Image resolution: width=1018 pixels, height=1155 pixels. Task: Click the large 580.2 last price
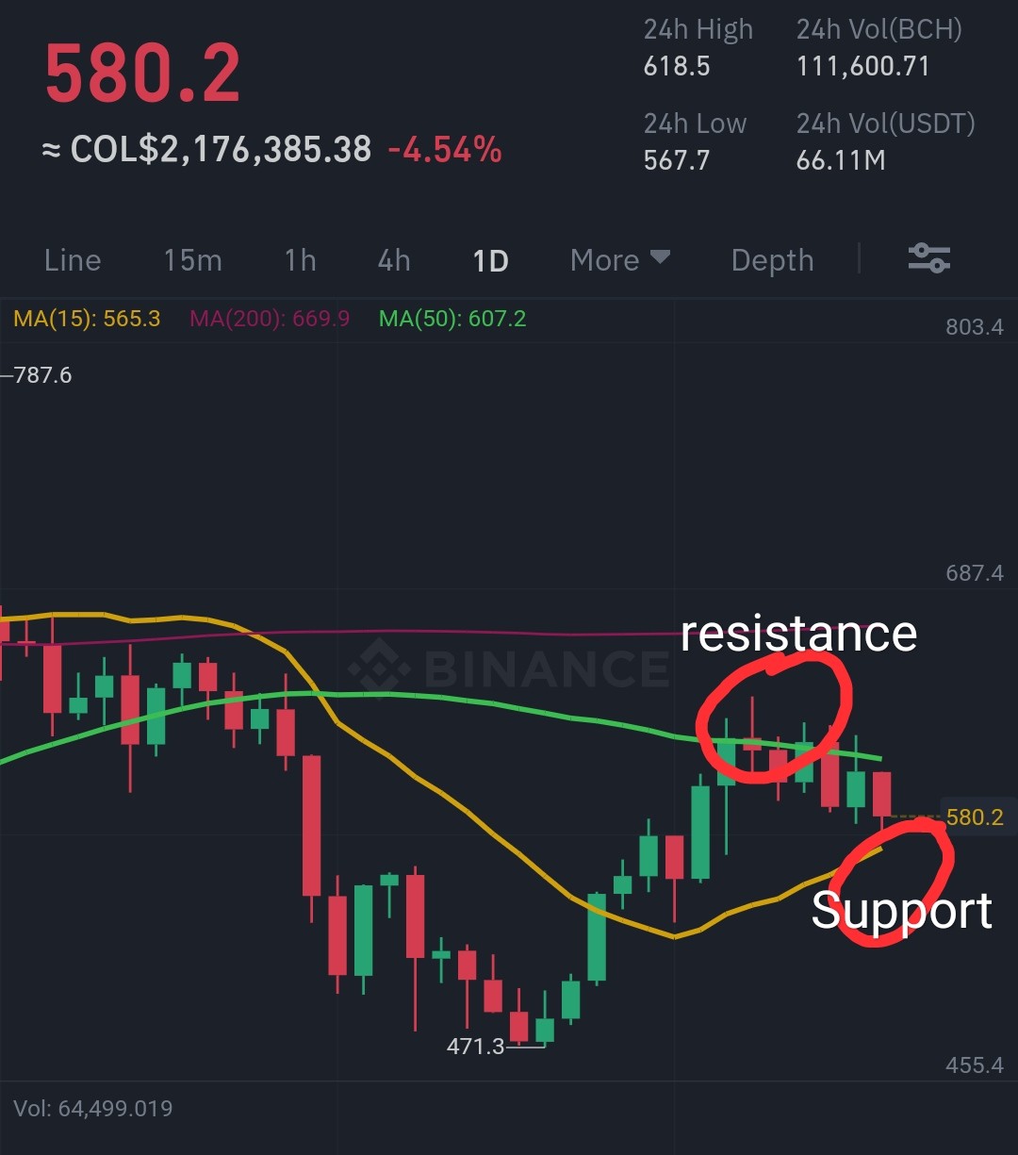pos(143,74)
